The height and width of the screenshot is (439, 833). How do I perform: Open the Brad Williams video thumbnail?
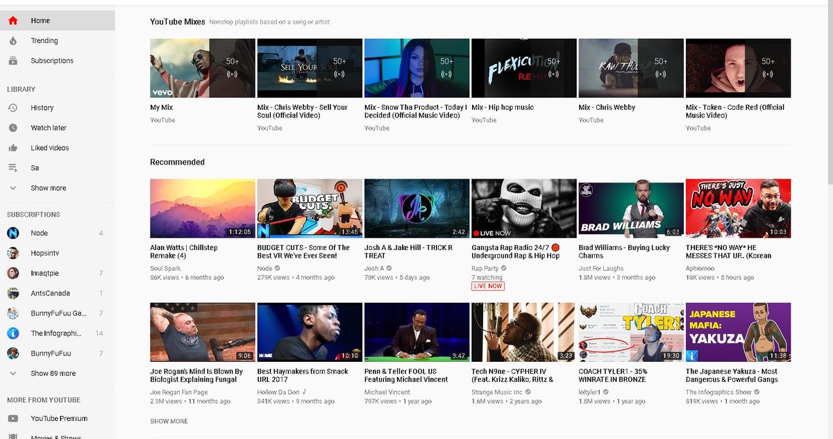(x=631, y=209)
